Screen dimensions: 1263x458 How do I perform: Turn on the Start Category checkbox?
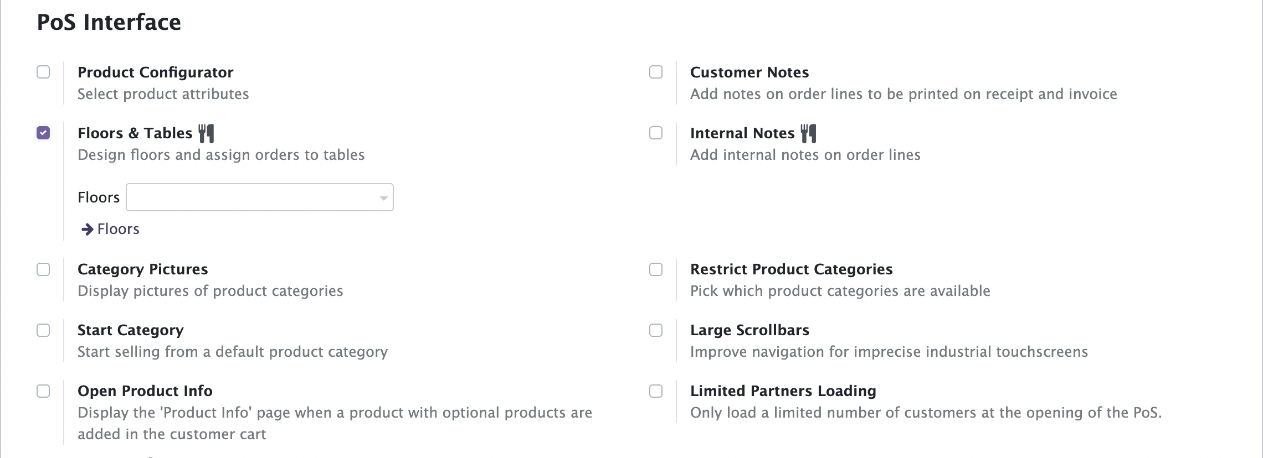tap(43, 330)
